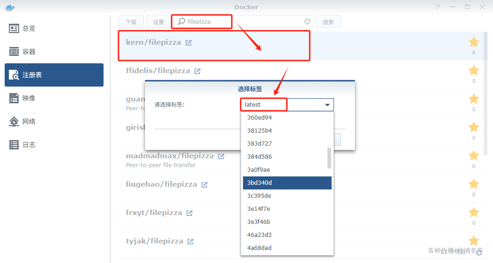This screenshot has width=493, height=263.
Task: Choose tag 3e14f7e from the list
Action: tap(287, 209)
